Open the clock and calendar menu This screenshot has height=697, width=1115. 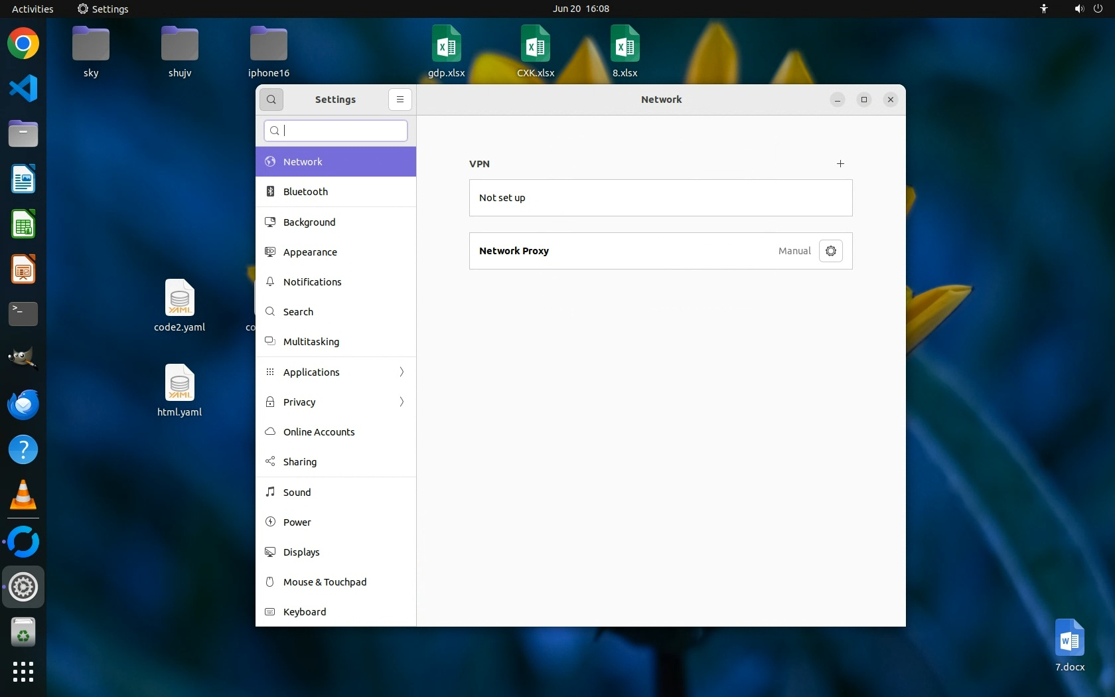tap(581, 9)
